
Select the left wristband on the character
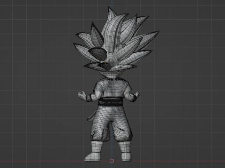(89, 98)
